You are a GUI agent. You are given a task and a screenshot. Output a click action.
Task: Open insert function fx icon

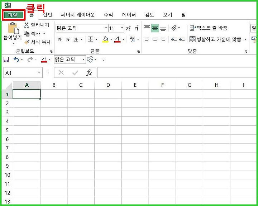pyautogui.click(x=89, y=73)
